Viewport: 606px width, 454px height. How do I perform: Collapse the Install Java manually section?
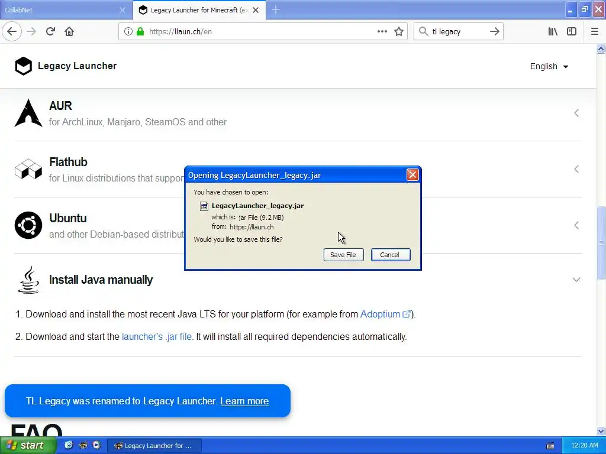coord(576,280)
